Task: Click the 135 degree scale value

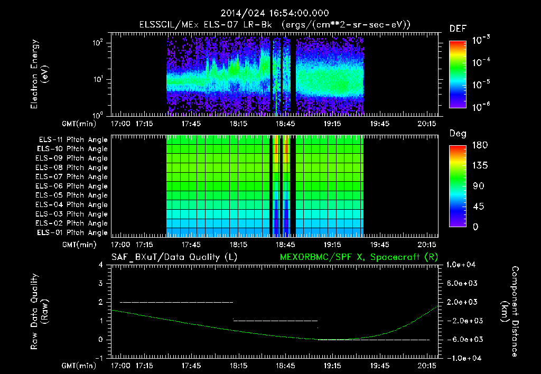Action: point(480,165)
